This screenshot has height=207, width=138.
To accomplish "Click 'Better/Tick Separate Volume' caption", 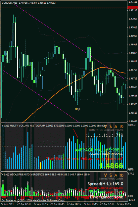I will point(106,130).
